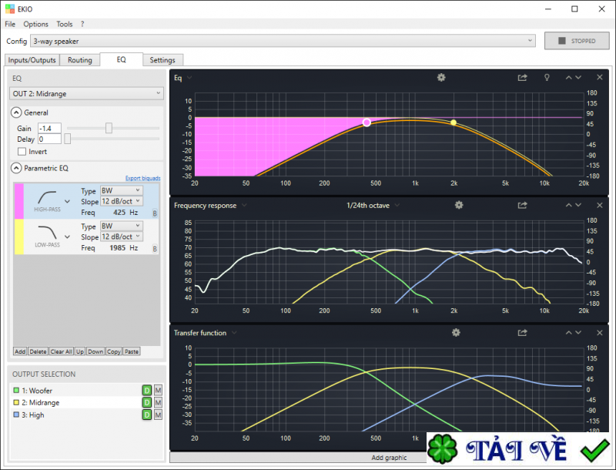Switch to the Routing tab

pos(79,60)
